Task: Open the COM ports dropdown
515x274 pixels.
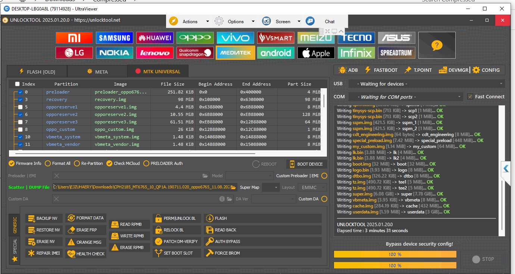Action: click(406, 97)
